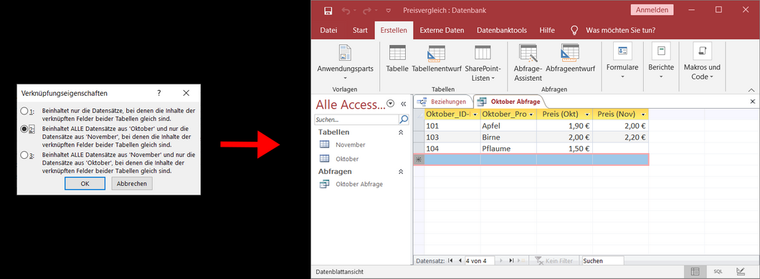Go to first record navigation button
Viewport: 760px width, 279px height.
[x=451, y=260]
